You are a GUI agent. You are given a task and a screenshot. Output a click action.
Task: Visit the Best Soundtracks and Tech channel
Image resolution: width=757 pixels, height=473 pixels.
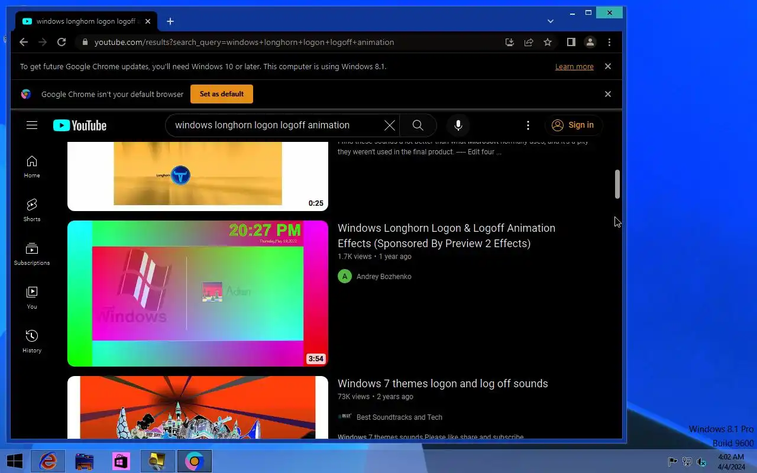[399, 417]
